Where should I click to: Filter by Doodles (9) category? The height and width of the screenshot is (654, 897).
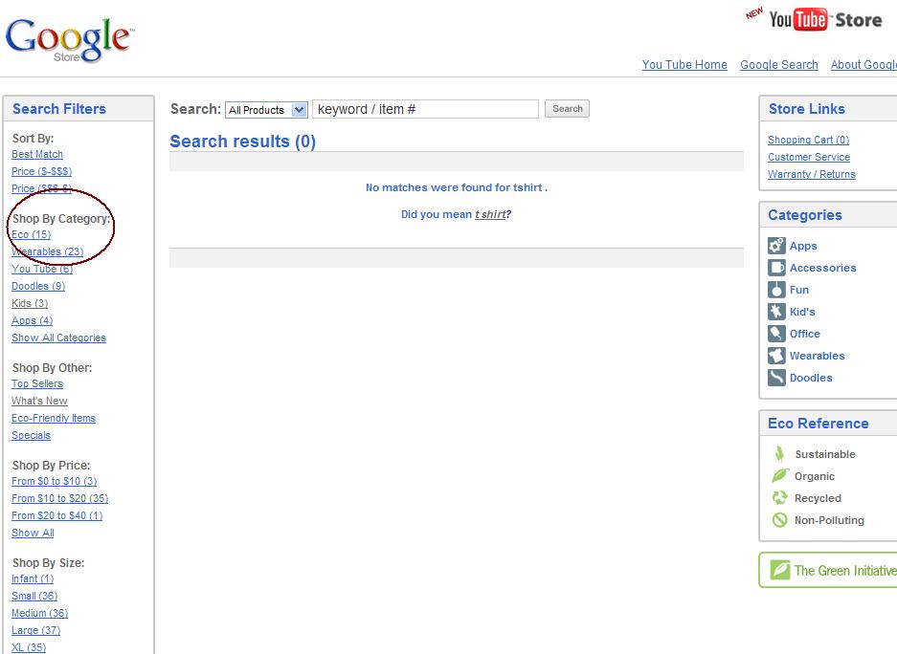[38, 286]
